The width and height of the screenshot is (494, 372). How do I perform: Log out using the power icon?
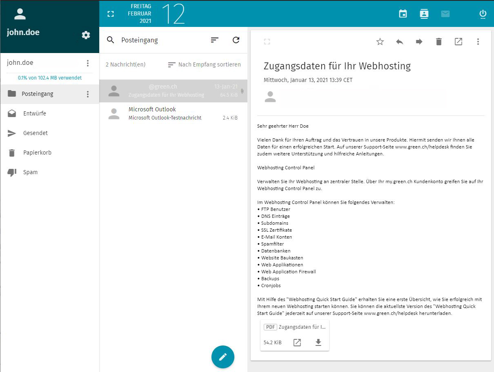[x=483, y=13]
